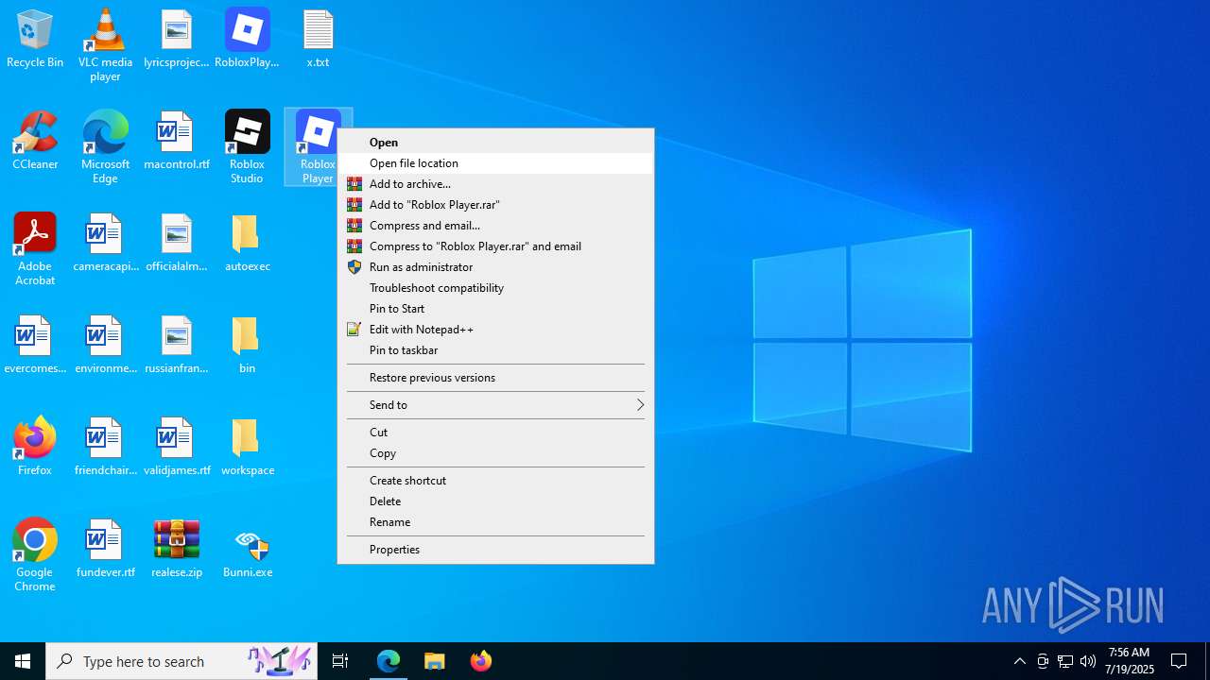1210x680 pixels.
Task: Choose Cut in the context menu
Action: (x=495, y=433)
